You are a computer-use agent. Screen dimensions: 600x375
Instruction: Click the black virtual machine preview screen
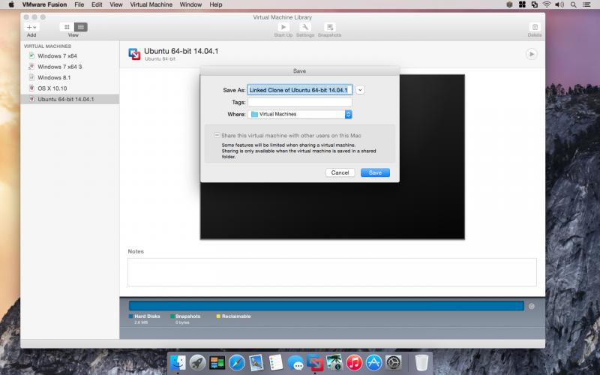[x=332, y=211]
